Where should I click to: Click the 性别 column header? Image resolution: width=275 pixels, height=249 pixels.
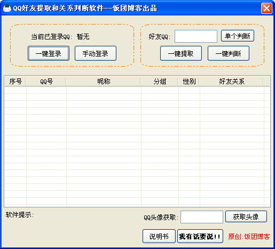pos(189,82)
